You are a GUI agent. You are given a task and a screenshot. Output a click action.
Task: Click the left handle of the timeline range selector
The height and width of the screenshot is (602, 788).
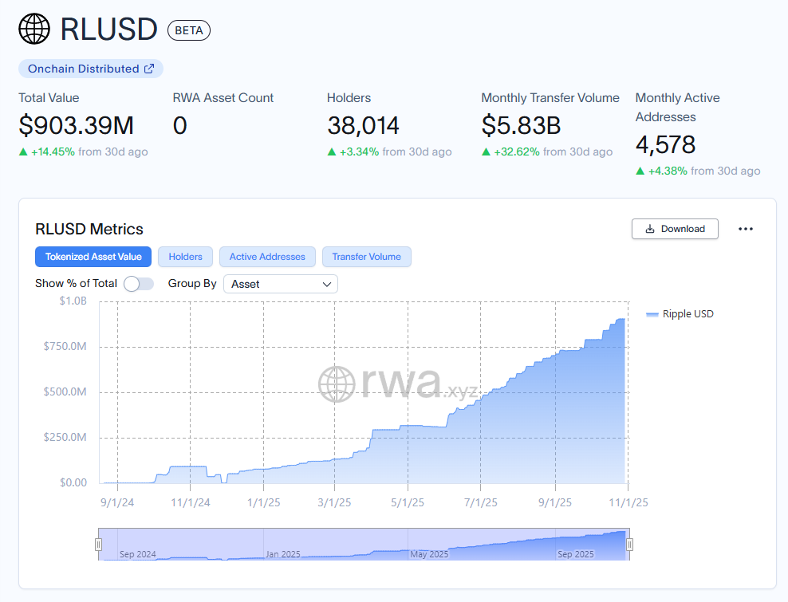98,544
